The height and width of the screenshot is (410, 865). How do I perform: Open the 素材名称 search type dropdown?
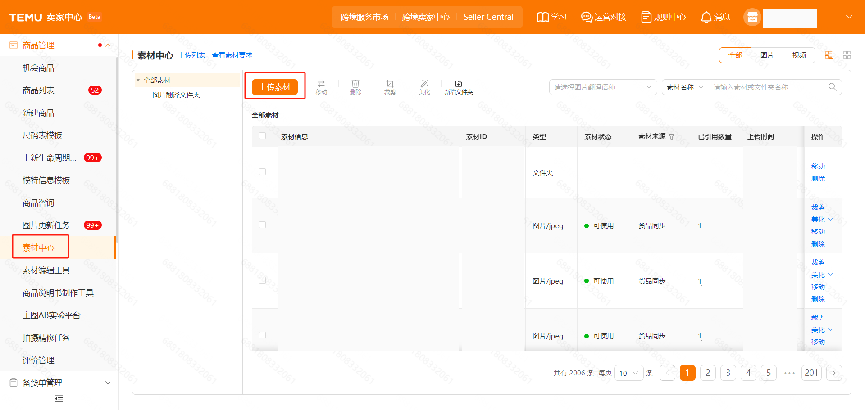[x=685, y=87]
